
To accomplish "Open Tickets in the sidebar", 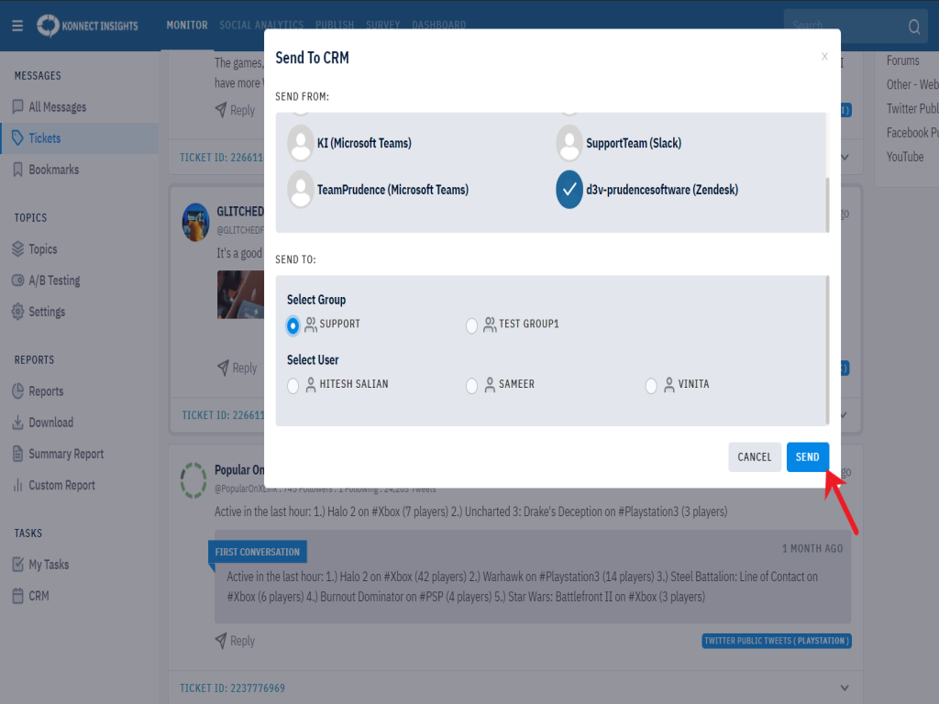I will tap(44, 138).
